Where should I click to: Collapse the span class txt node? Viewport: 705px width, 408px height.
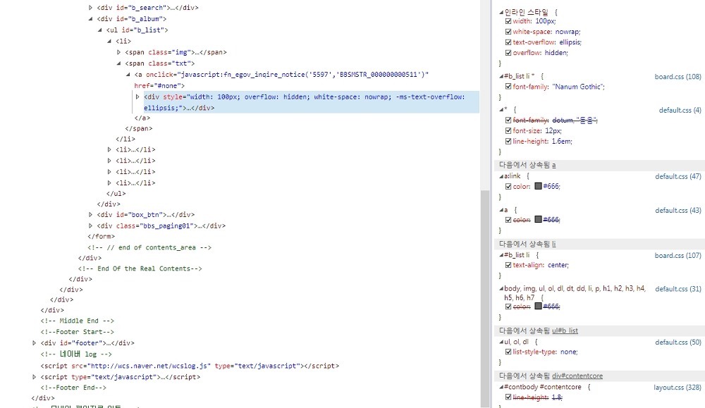pyautogui.click(x=118, y=63)
